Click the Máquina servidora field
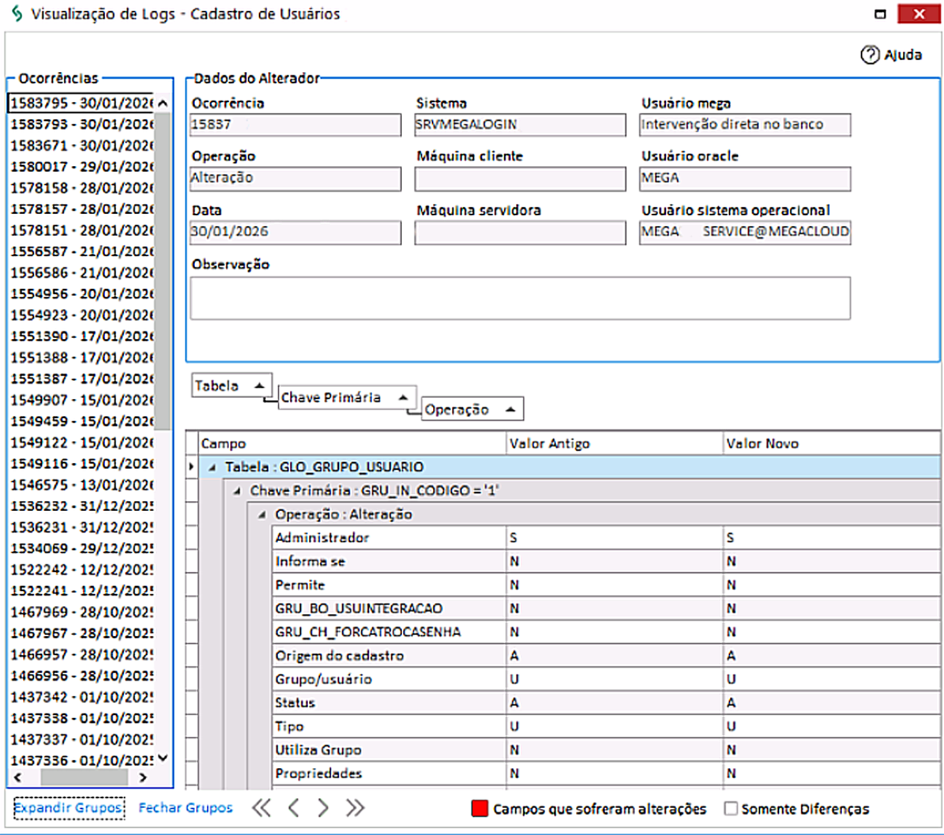The width and height of the screenshot is (944, 835). [520, 232]
